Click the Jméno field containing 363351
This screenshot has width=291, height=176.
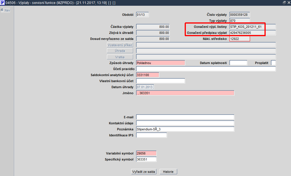(x=185, y=93)
